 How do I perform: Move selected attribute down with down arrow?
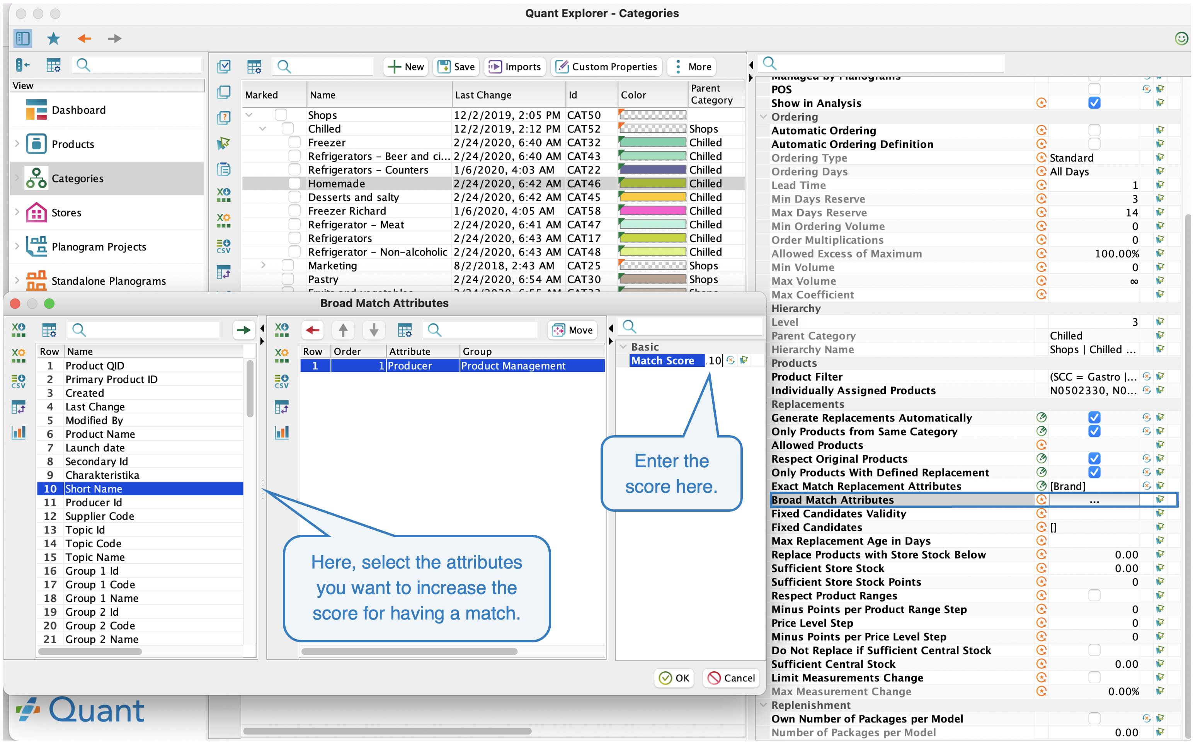click(374, 330)
